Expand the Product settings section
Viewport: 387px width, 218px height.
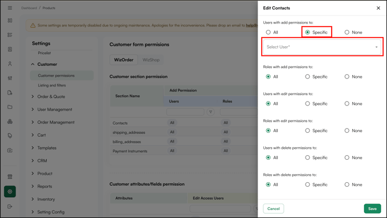32,174
